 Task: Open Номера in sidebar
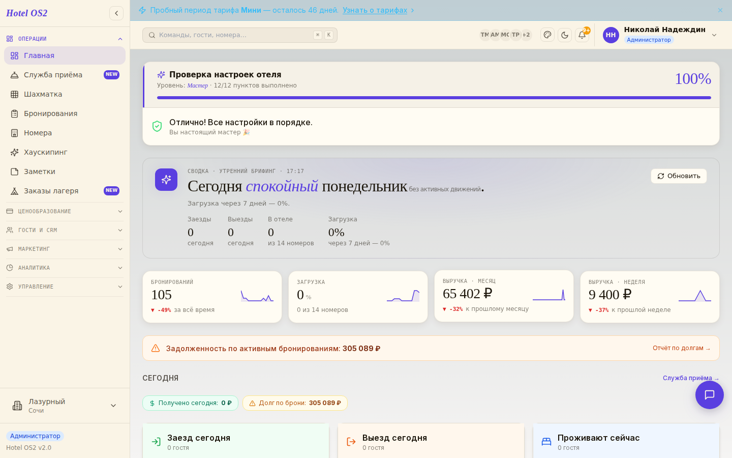point(65,133)
